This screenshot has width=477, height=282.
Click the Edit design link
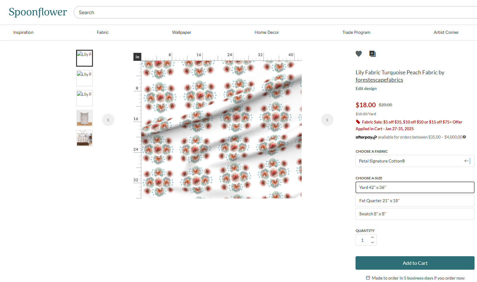click(x=366, y=88)
